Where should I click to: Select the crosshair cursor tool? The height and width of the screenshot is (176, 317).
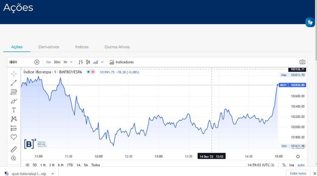pyautogui.click(x=14, y=74)
